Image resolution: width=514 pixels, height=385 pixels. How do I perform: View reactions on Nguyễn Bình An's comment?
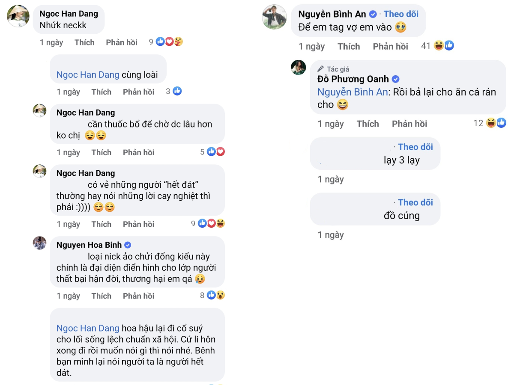click(x=443, y=45)
